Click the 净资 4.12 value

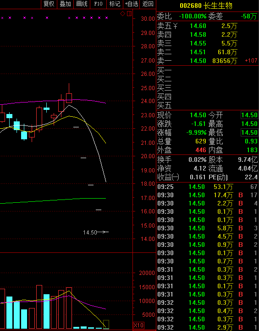[199, 169]
